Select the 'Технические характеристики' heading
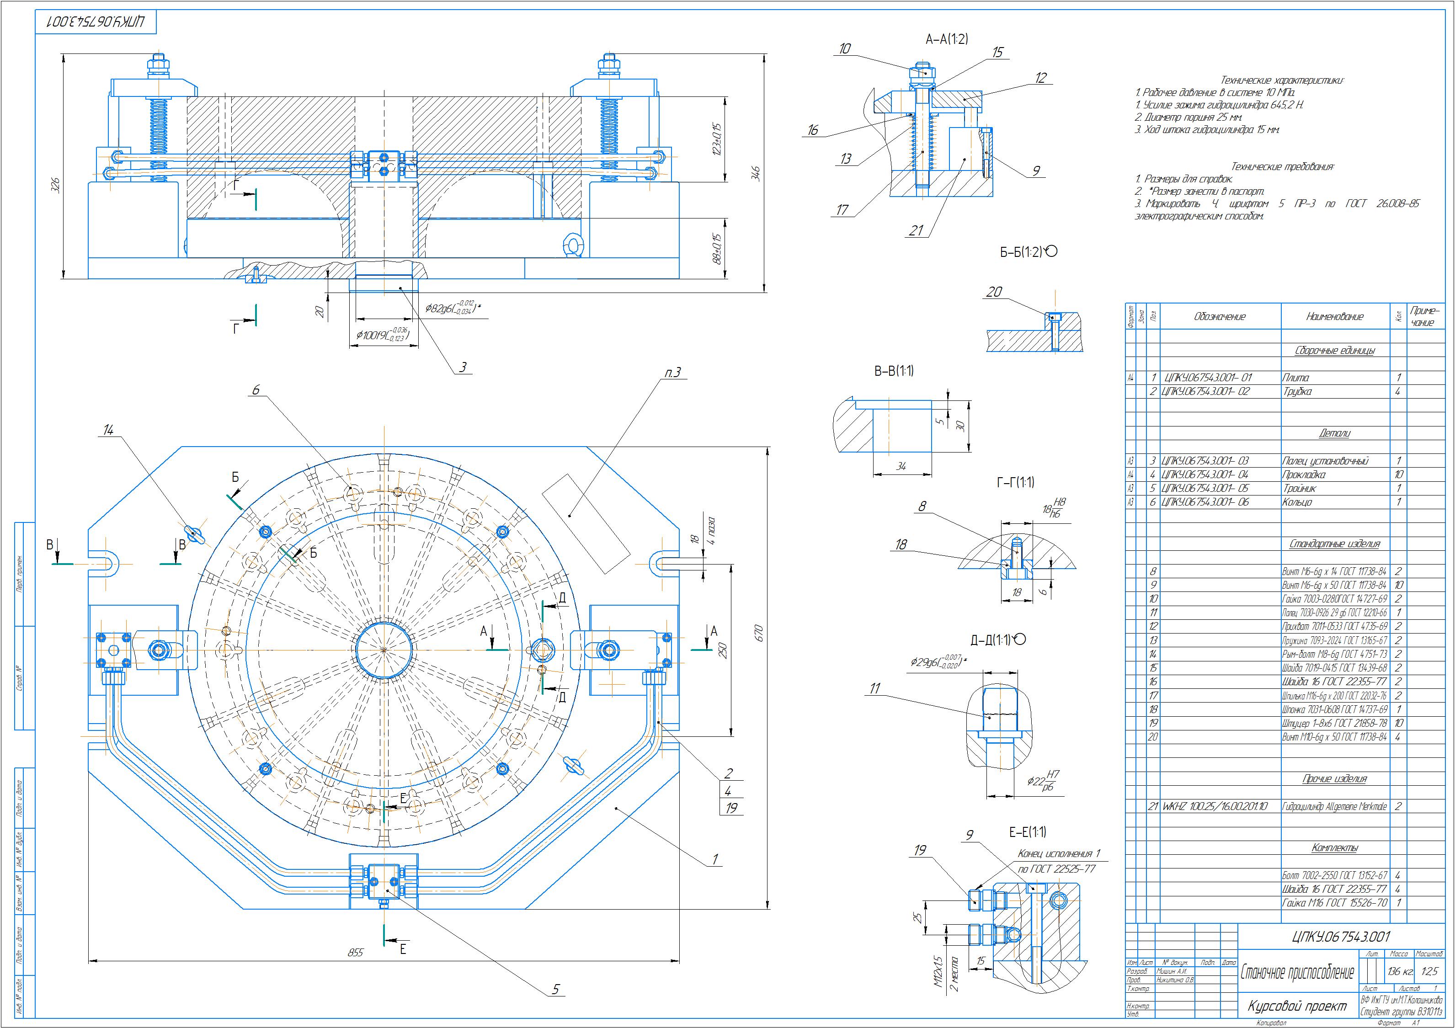 (x=1282, y=80)
